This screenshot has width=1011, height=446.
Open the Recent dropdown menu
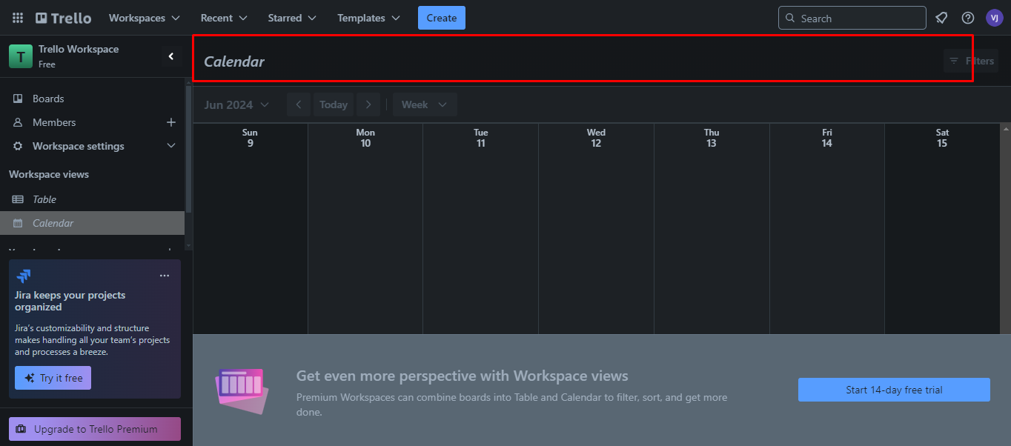[x=224, y=18]
